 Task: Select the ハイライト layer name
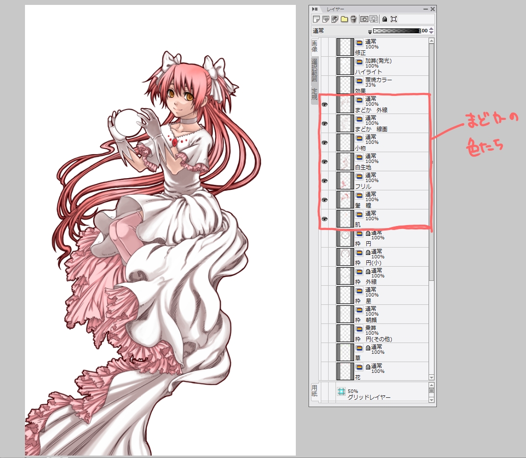[368, 72]
